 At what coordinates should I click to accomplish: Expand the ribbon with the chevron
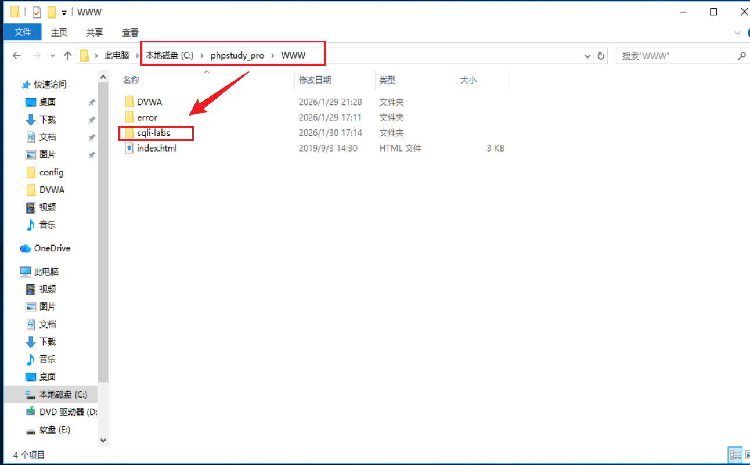pos(738,33)
